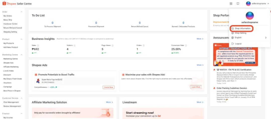The height and width of the screenshot is (119, 271).
Task: Open Chat Management in sidebar
Action: point(11,102)
